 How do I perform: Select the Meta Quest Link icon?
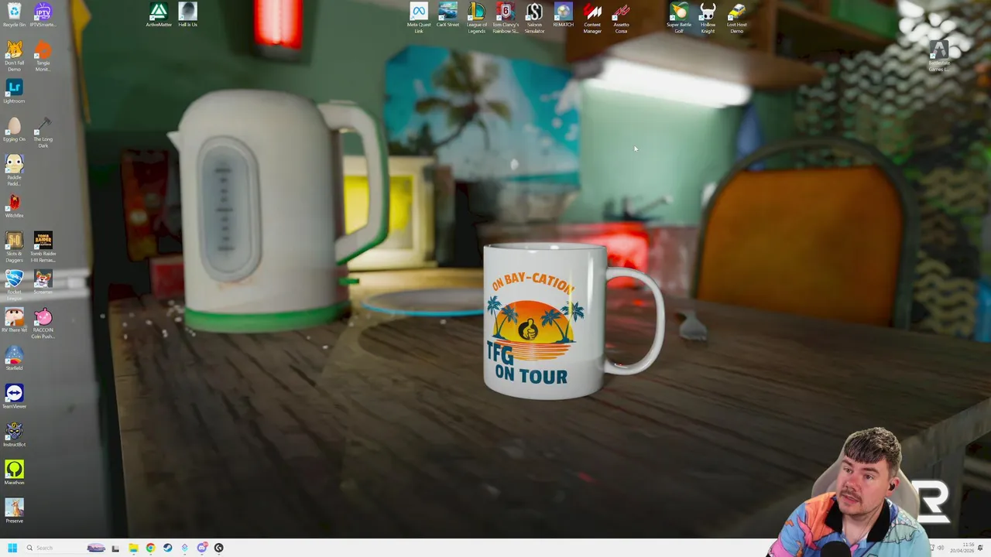pyautogui.click(x=419, y=18)
